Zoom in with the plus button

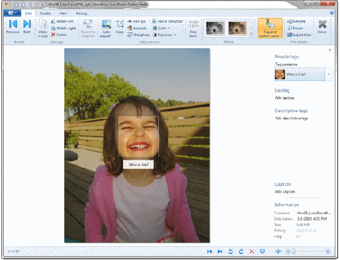pyautogui.click(x=328, y=251)
